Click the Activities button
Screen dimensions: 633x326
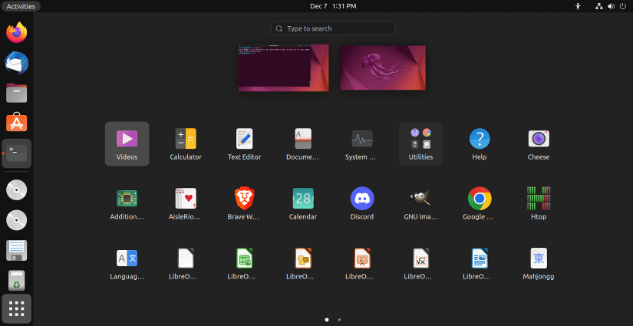(x=21, y=6)
